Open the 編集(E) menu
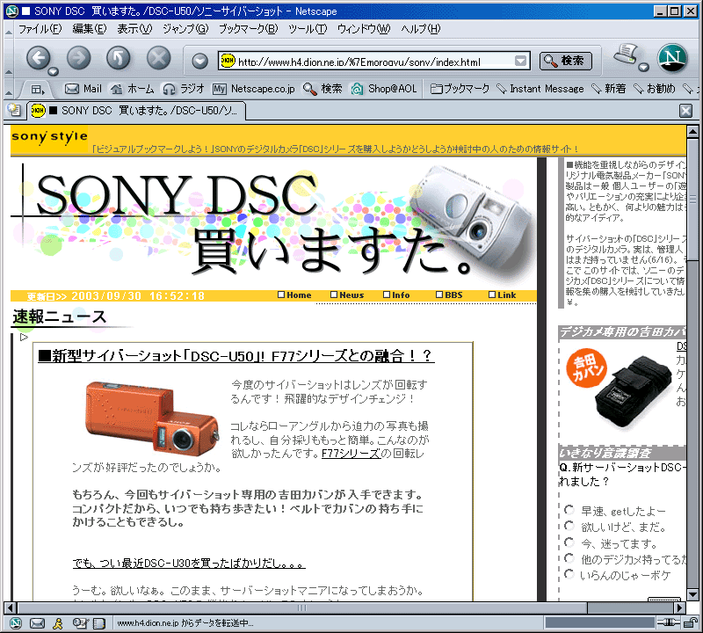This screenshot has width=703, height=633. 90,29
